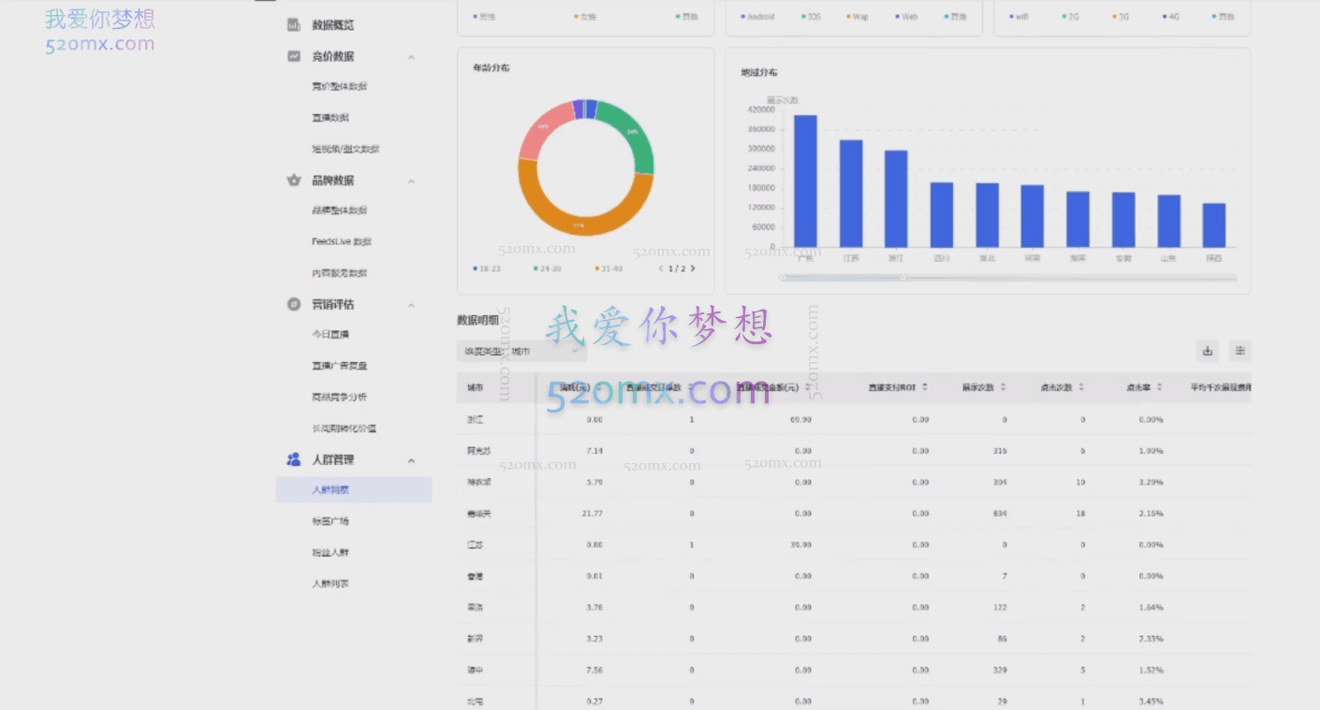
Task: Click the 品牌数据 crown icon
Action: point(294,181)
